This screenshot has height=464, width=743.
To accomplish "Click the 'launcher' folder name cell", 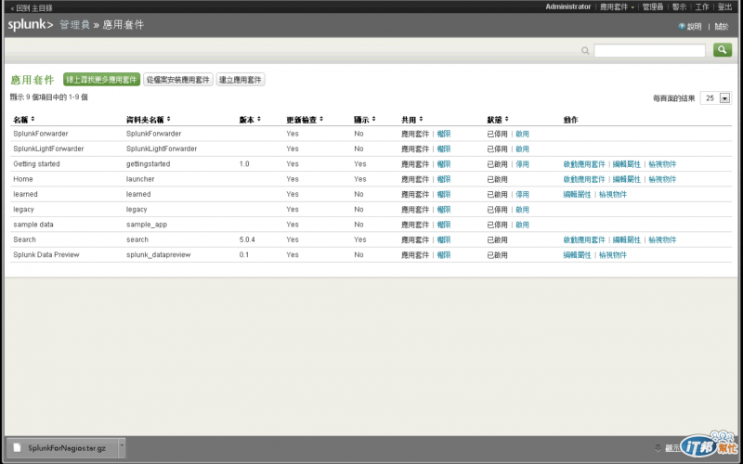I will coord(140,179).
